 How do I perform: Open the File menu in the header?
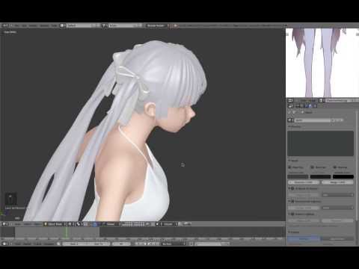click(16, 25)
